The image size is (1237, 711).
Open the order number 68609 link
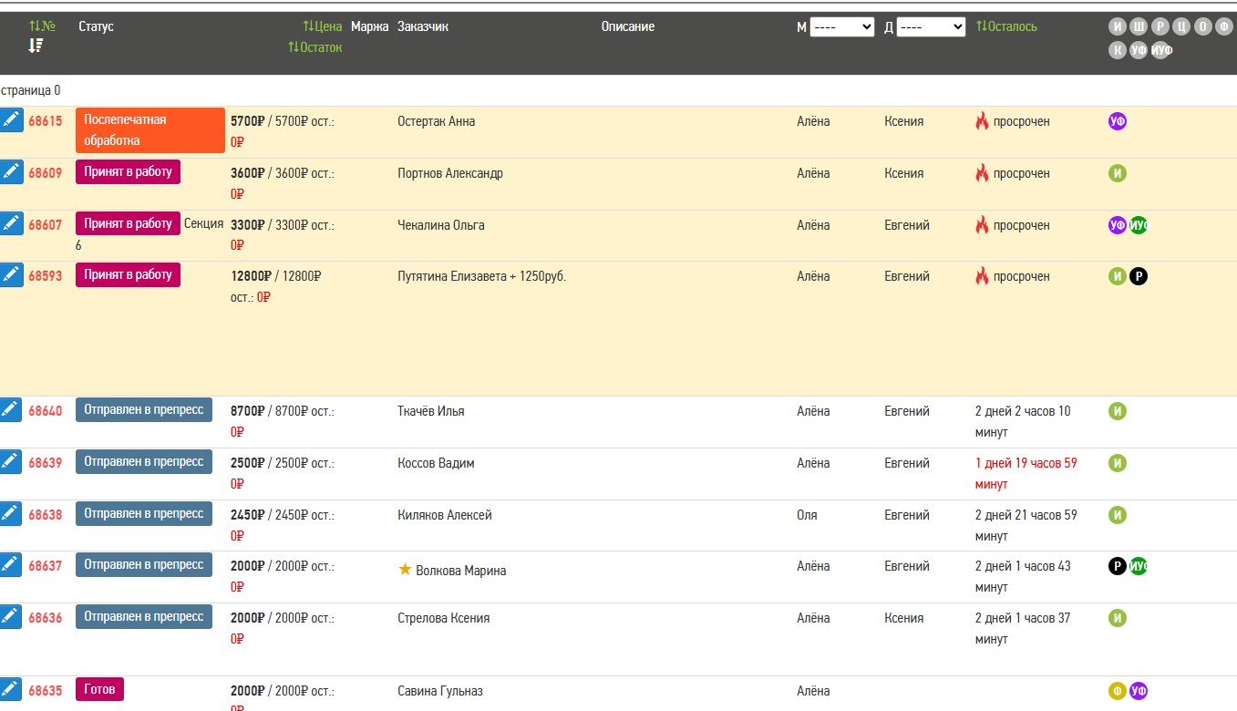click(46, 173)
